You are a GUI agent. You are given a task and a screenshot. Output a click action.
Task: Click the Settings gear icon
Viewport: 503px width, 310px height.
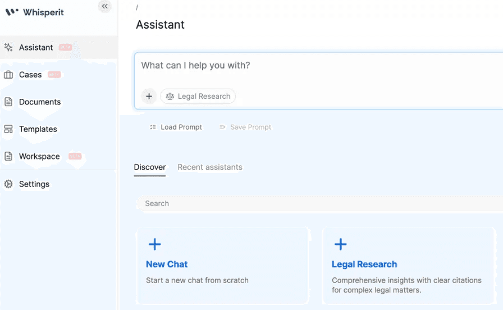coord(8,184)
